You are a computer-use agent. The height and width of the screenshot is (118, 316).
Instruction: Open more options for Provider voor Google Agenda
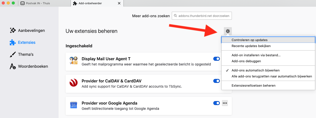click(x=225, y=103)
